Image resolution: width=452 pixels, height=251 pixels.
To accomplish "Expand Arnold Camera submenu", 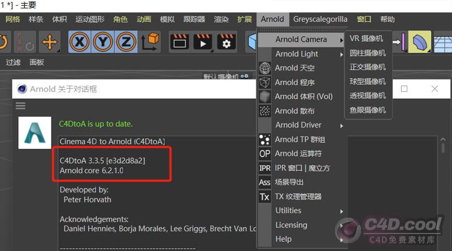I will (x=301, y=39).
